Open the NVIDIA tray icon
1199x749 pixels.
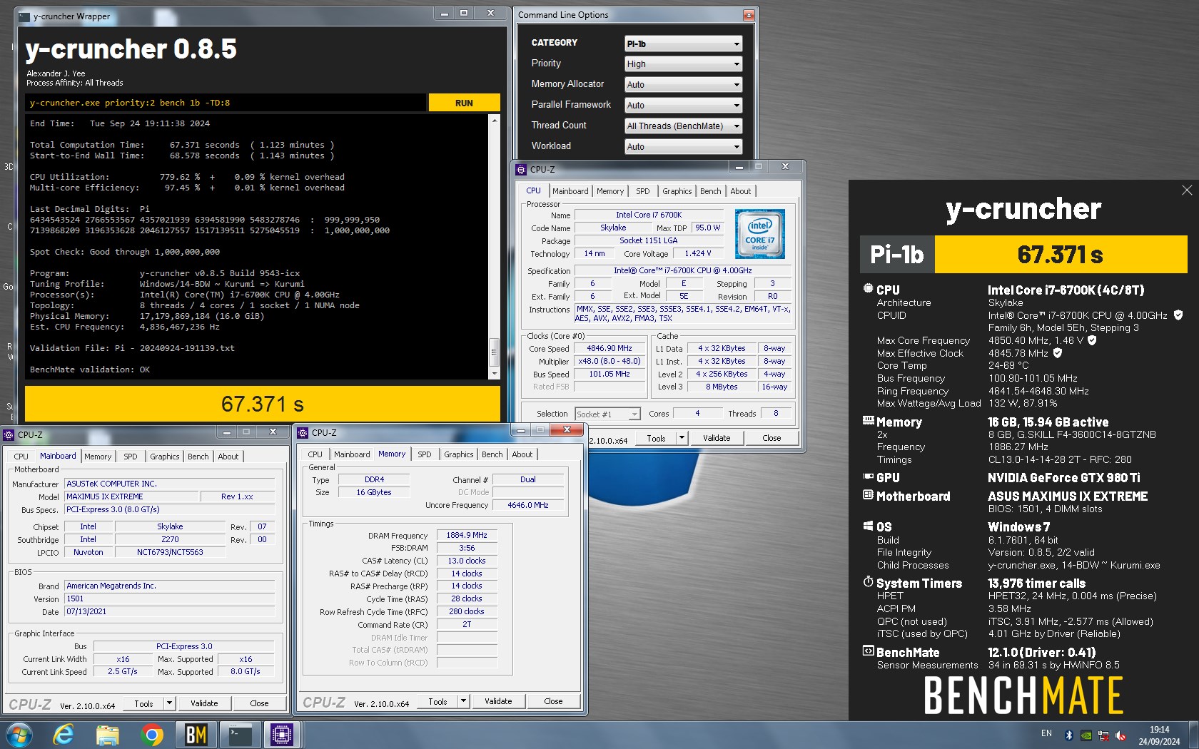point(1086,735)
